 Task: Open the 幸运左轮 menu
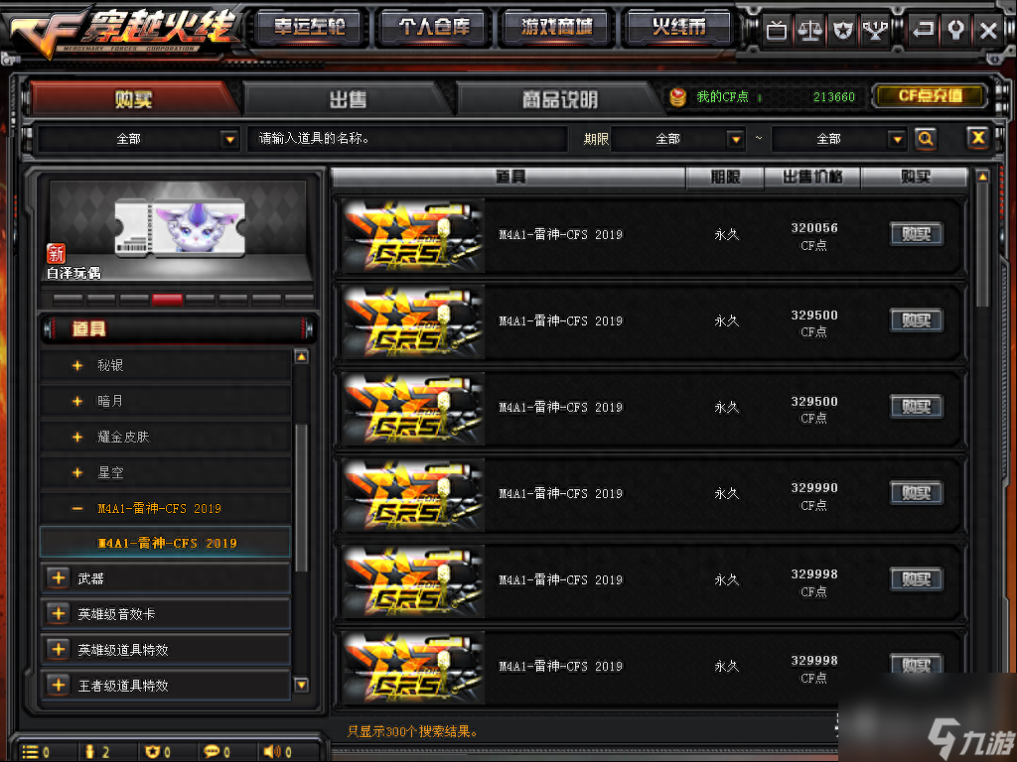coord(310,27)
